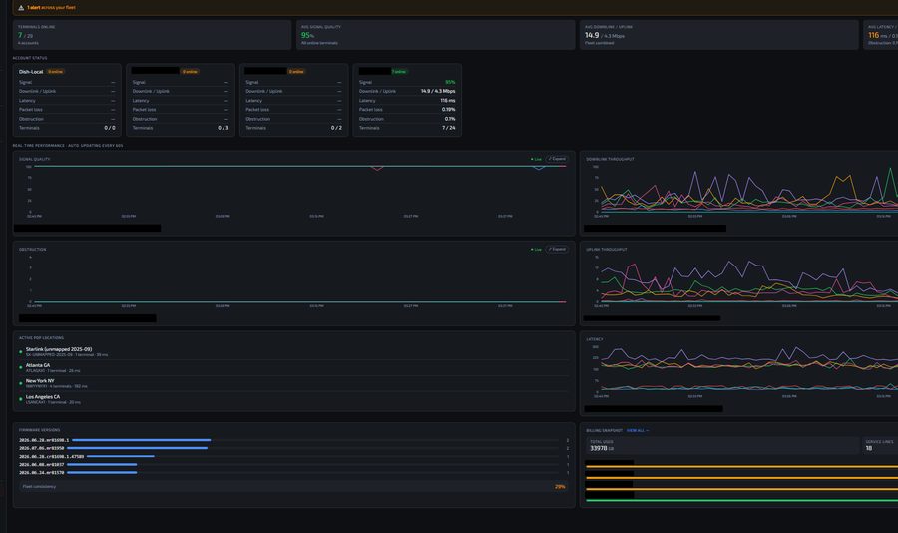This screenshot has width=898, height=533.
Task: Click the 14.9 / 4.3 Mbps account value
Action: pyautogui.click(x=438, y=91)
